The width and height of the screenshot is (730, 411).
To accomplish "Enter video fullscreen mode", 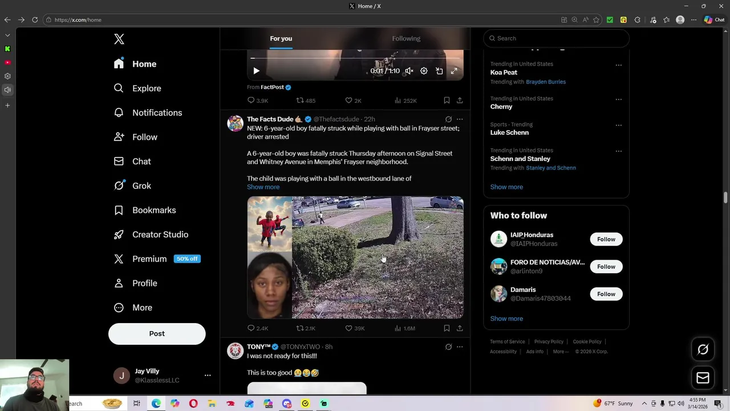I will (x=454, y=71).
